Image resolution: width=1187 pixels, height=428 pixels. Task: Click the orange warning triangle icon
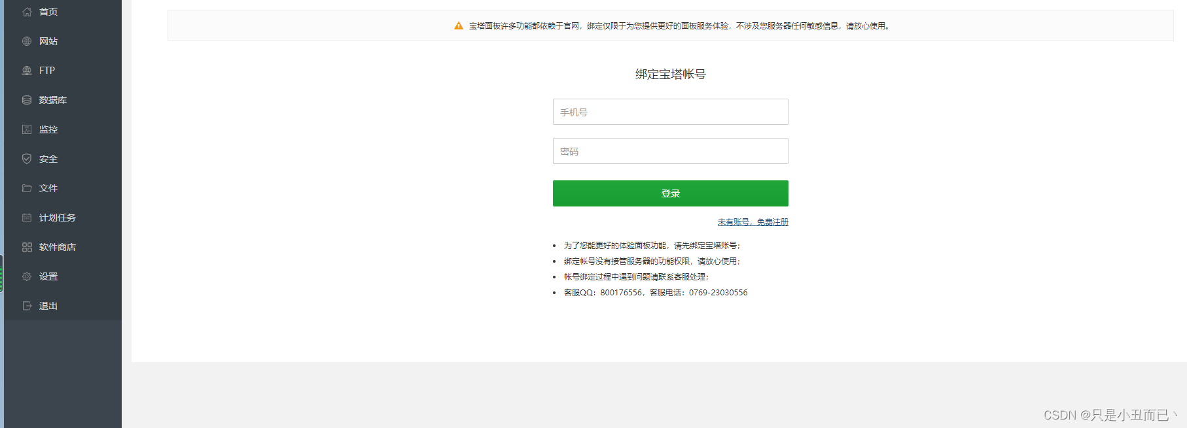coord(459,26)
